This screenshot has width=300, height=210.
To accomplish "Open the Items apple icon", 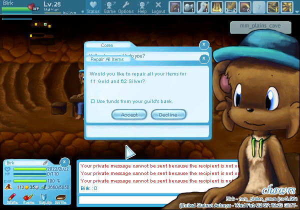I will tap(28, 199).
